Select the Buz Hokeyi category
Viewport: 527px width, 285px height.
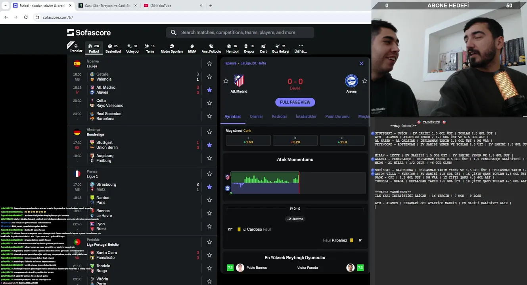click(280, 48)
